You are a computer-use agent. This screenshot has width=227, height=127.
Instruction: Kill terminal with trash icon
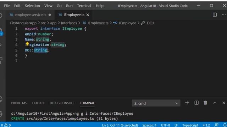click(205, 103)
